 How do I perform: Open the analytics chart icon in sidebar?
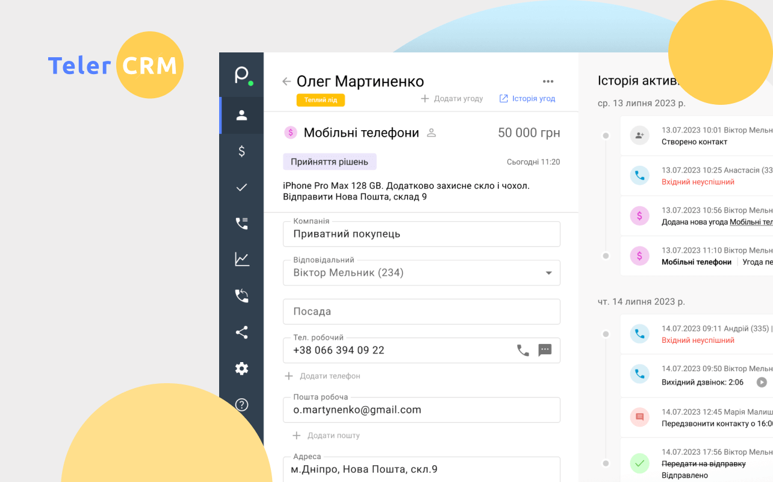241,260
